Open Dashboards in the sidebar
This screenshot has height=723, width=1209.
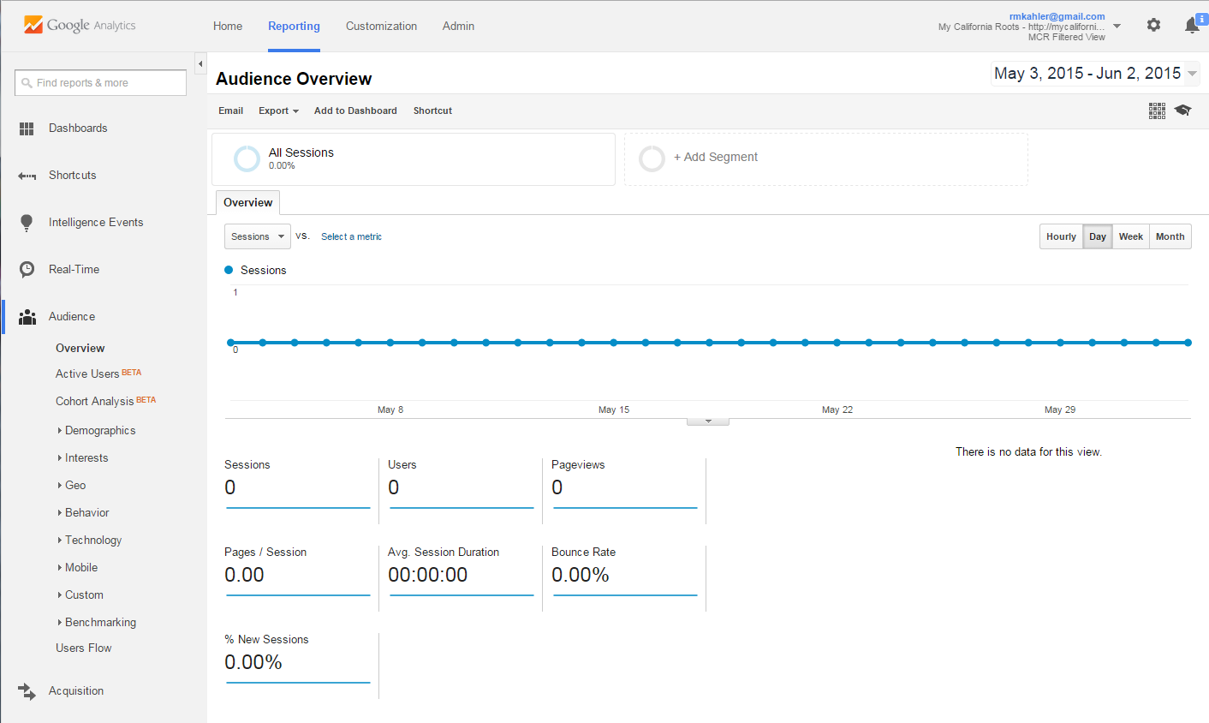[78, 128]
